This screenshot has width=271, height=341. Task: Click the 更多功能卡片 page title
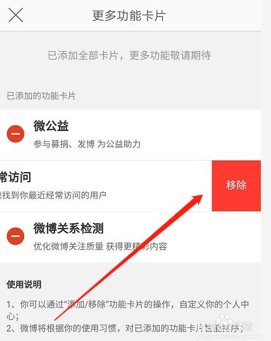pyautogui.click(x=129, y=16)
